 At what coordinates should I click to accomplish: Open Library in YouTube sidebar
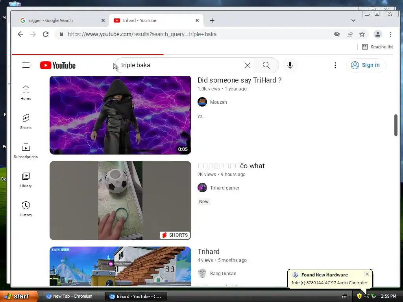click(x=26, y=180)
